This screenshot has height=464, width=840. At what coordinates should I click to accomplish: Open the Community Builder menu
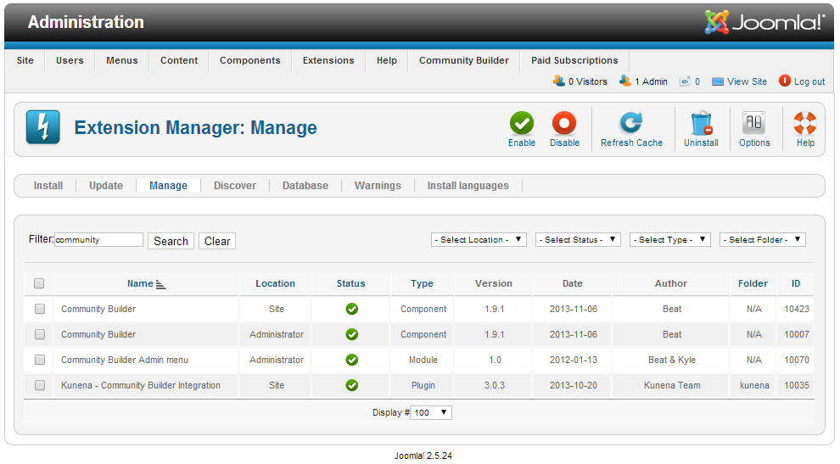464,60
